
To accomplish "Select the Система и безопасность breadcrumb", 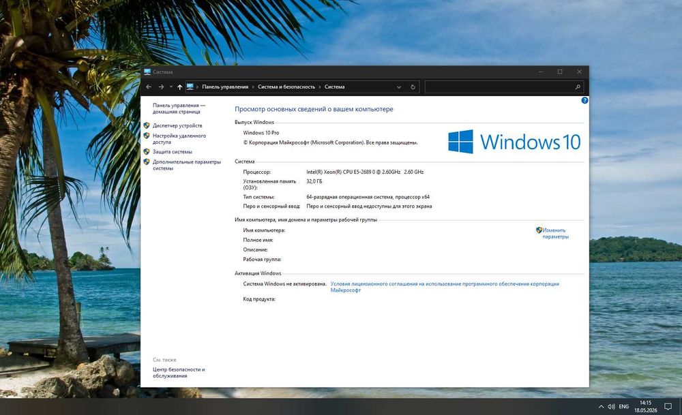I will [286, 87].
